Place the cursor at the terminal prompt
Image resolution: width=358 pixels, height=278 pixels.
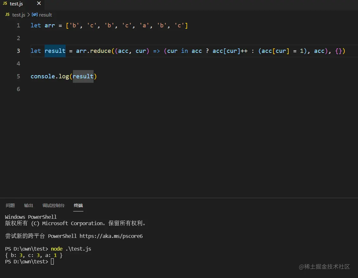52,261
